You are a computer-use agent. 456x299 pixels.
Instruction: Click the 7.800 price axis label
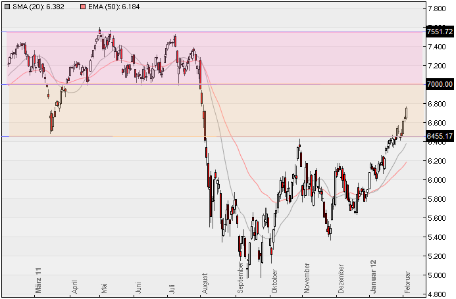coord(437,9)
